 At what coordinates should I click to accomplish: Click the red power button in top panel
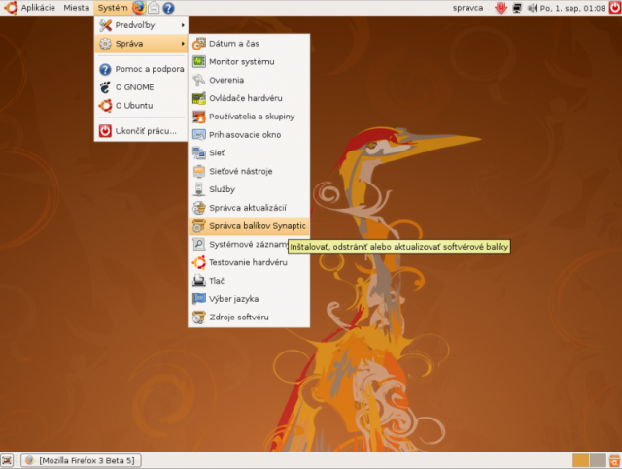coord(615,8)
